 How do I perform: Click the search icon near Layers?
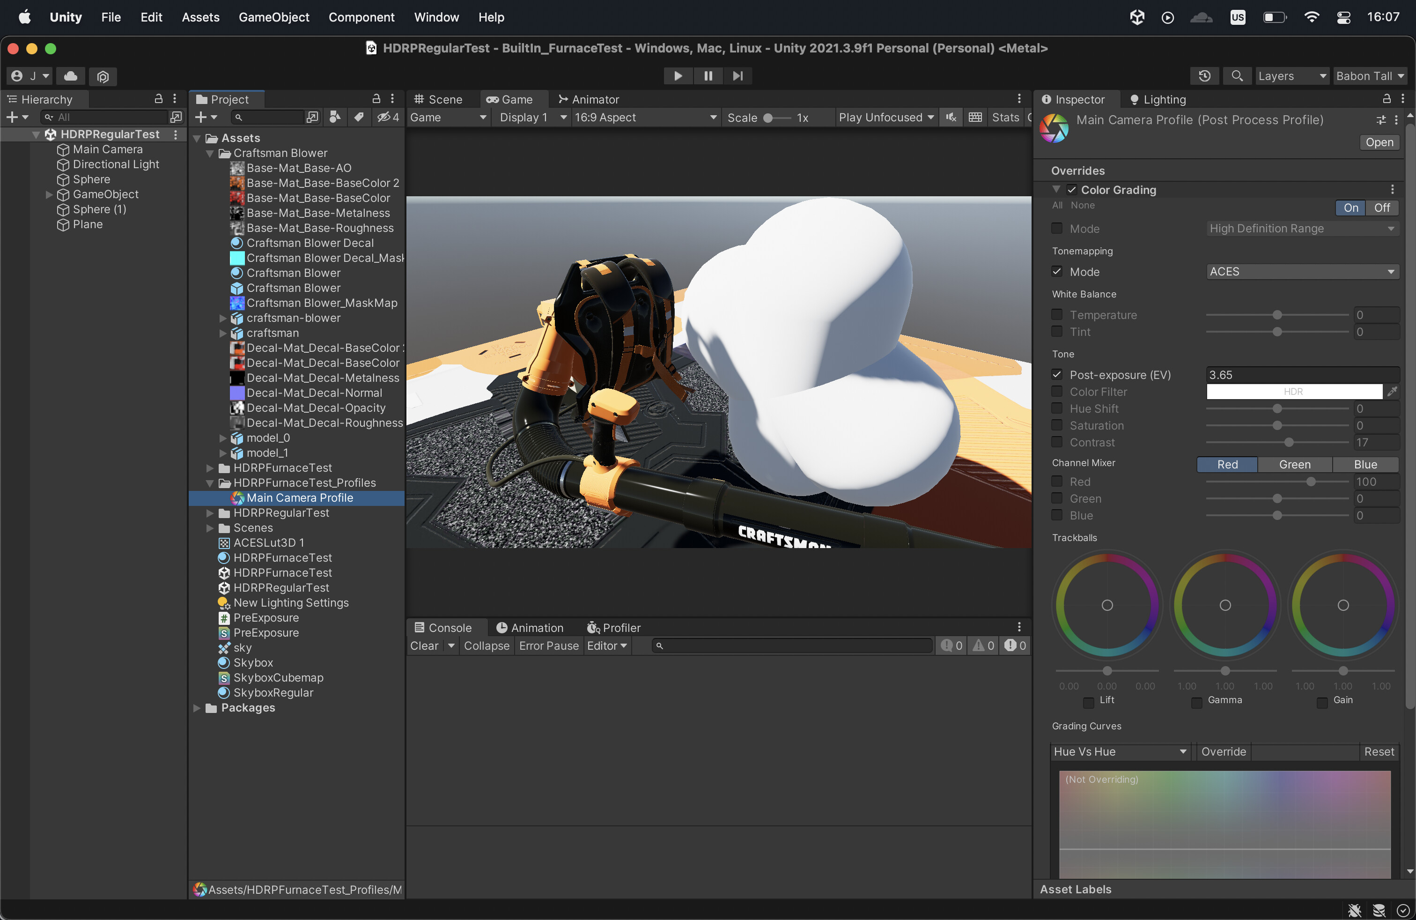tap(1237, 76)
